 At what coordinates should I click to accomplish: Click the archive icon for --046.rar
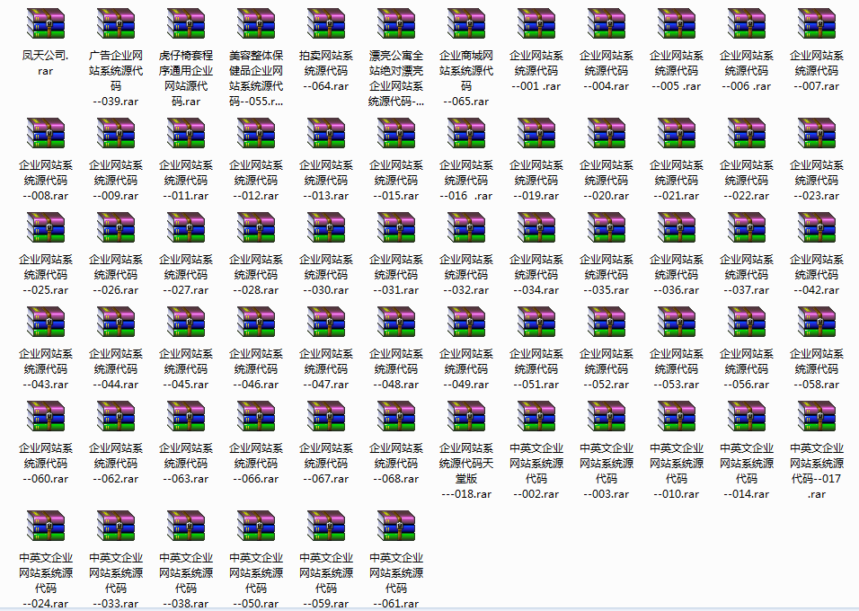coord(256,322)
